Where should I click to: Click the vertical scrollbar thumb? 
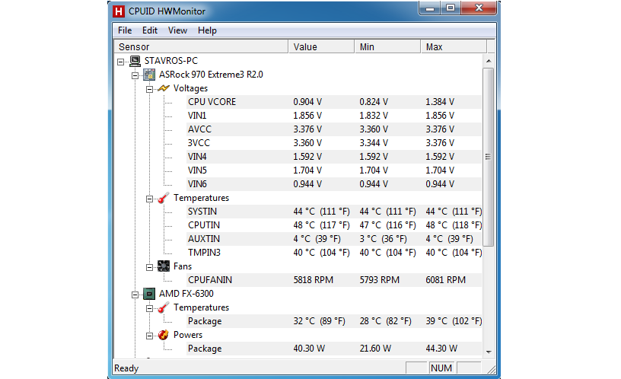tap(489, 157)
